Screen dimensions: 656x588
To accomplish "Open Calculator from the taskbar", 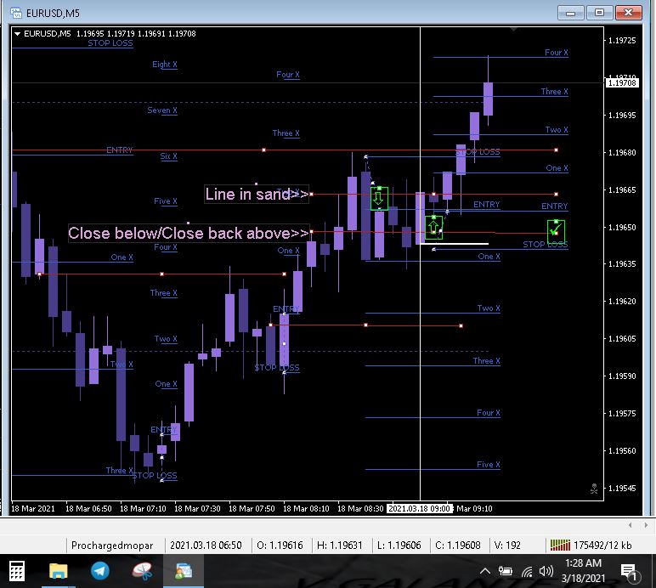I will (x=17, y=571).
